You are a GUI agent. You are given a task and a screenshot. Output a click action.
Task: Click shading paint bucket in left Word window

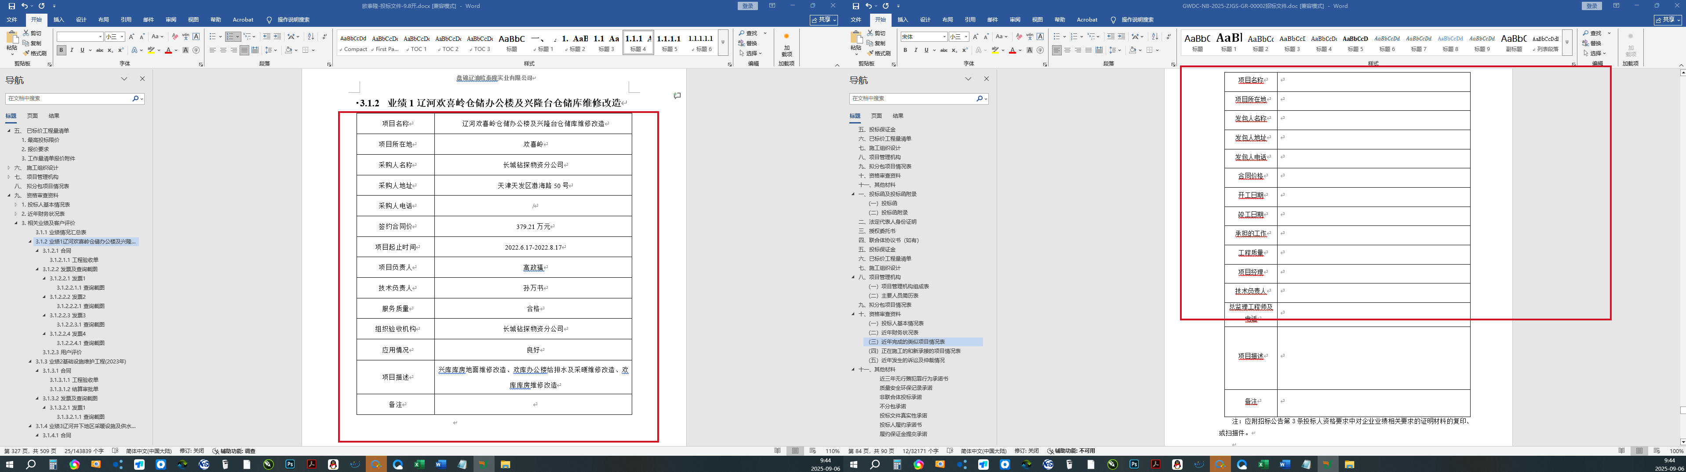(288, 51)
